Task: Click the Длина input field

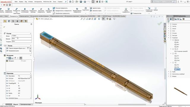Action: tap(22, 36)
